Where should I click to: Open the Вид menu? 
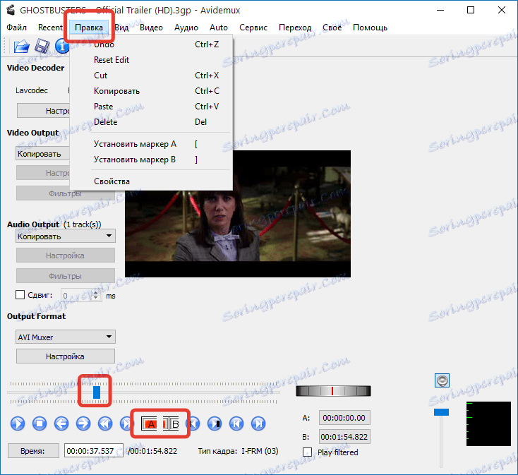pyautogui.click(x=121, y=28)
